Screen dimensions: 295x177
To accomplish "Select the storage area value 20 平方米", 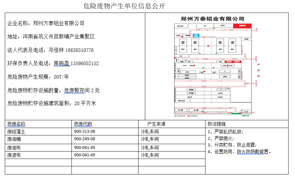I will pos(85,103).
